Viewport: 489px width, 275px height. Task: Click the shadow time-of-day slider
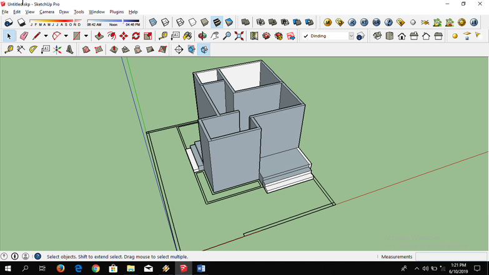coord(113,21)
